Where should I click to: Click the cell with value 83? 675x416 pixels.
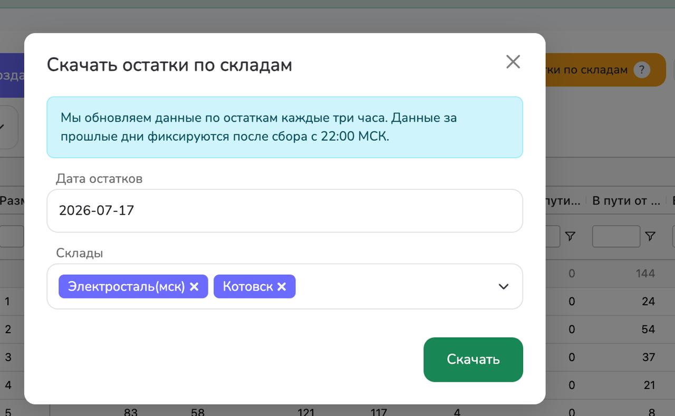tap(130, 412)
